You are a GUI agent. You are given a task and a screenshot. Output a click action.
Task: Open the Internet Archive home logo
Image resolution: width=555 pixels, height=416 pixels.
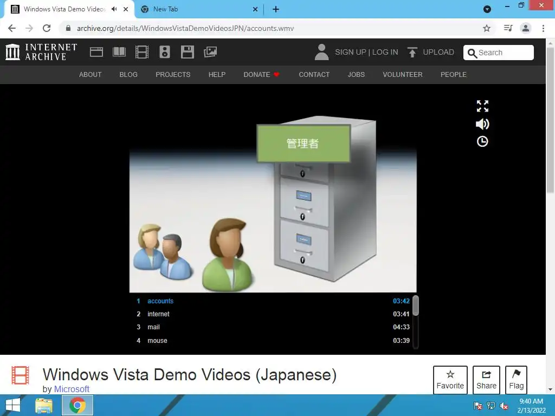pos(41,52)
